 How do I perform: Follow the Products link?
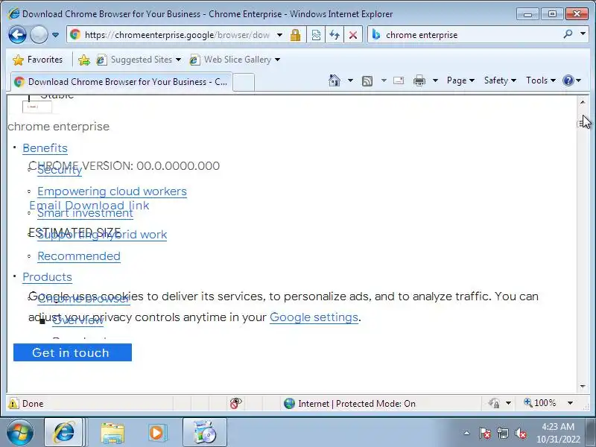tap(47, 277)
